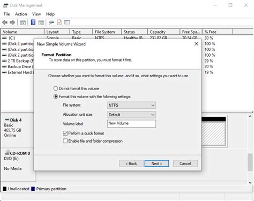The height and width of the screenshot is (201, 254).
Task: Open the File menu
Action: click(7, 14)
